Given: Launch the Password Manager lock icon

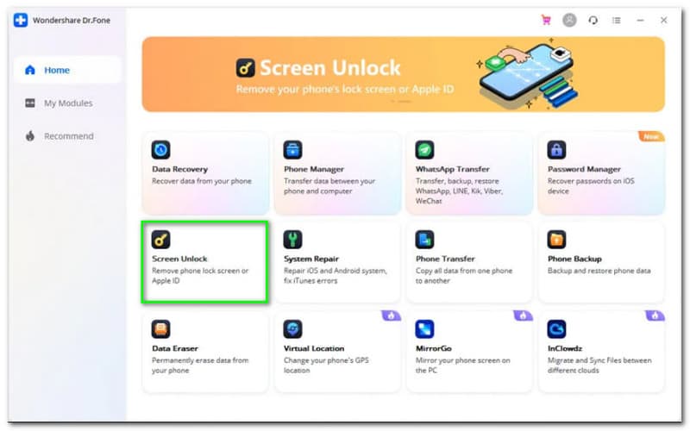Looking at the screenshot, I should tap(556, 150).
